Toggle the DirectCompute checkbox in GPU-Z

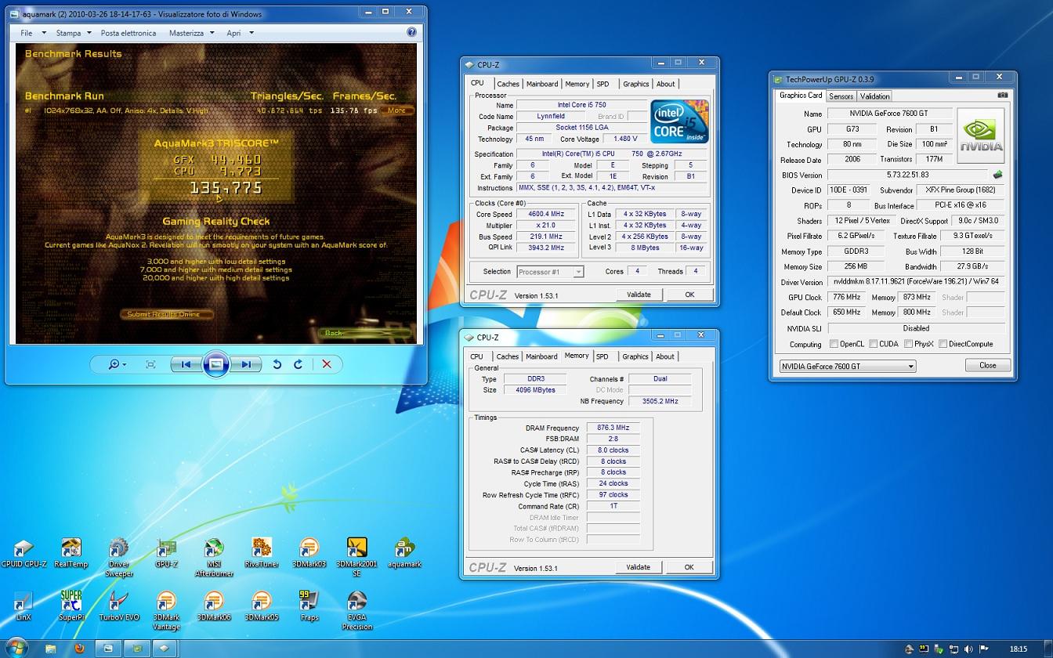pos(943,344)
